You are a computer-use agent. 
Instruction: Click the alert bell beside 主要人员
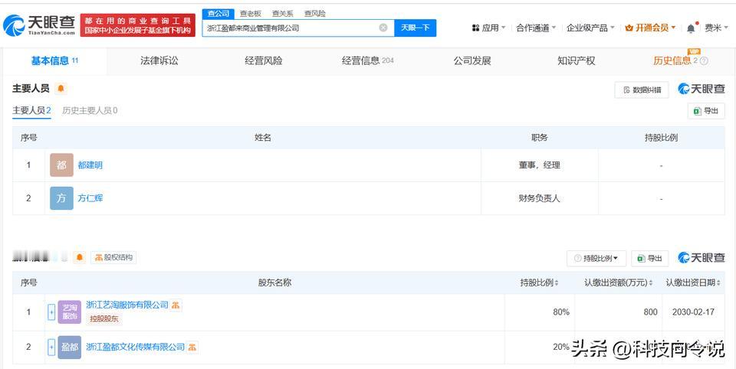point(61,88)
